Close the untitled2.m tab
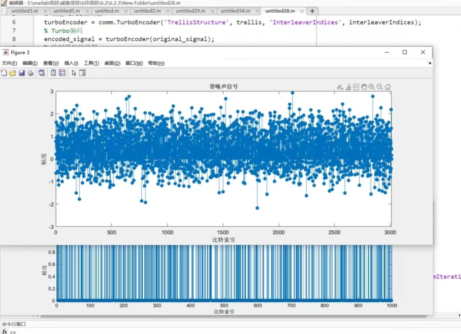Viewport: 461px width, 334px height. pos(168,11)
